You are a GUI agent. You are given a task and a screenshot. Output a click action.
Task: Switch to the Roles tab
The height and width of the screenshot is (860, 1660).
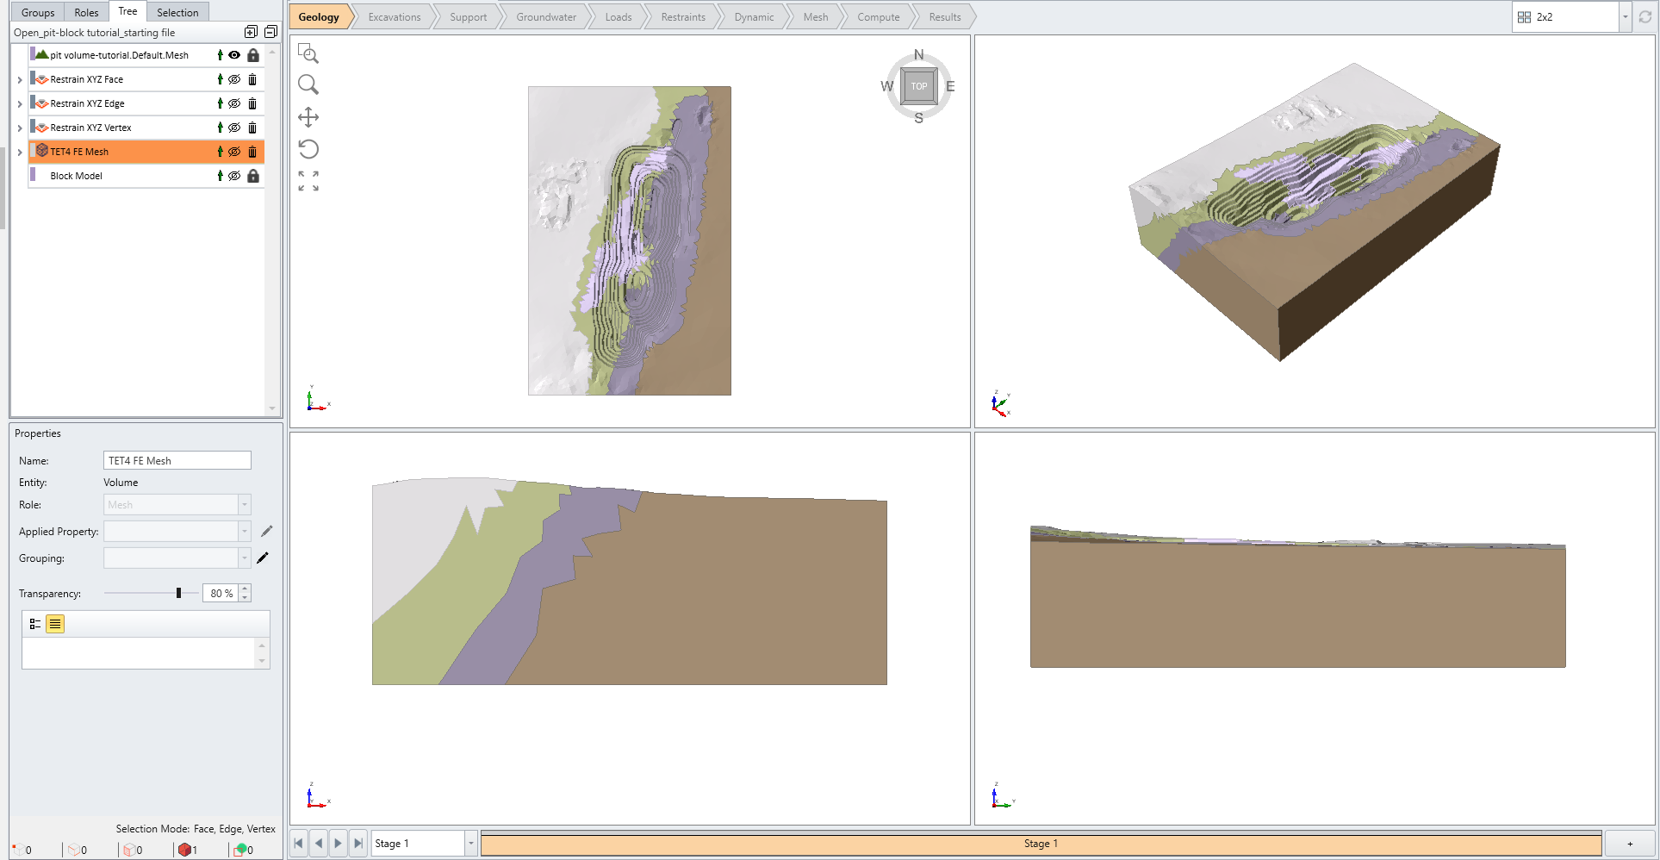[86, 12]
